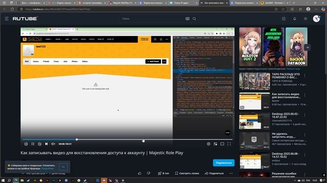Open the 'Подробнее' link in cookie notice
The height and width of the screenshot is (183, 327).
[48, 168]
